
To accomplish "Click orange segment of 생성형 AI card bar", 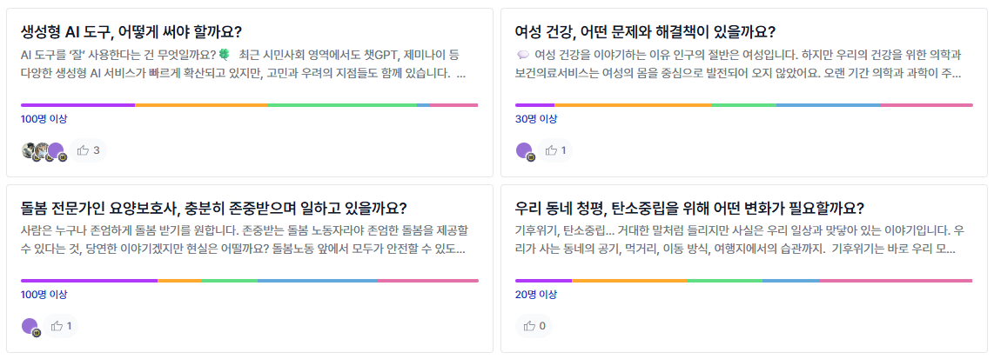I will click(x=200, y=105).
